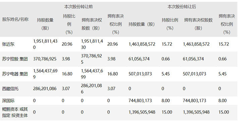Click the 股东姓名/名称 column header
The width and height of the screenshot is (238, 121).
point(15,19)
